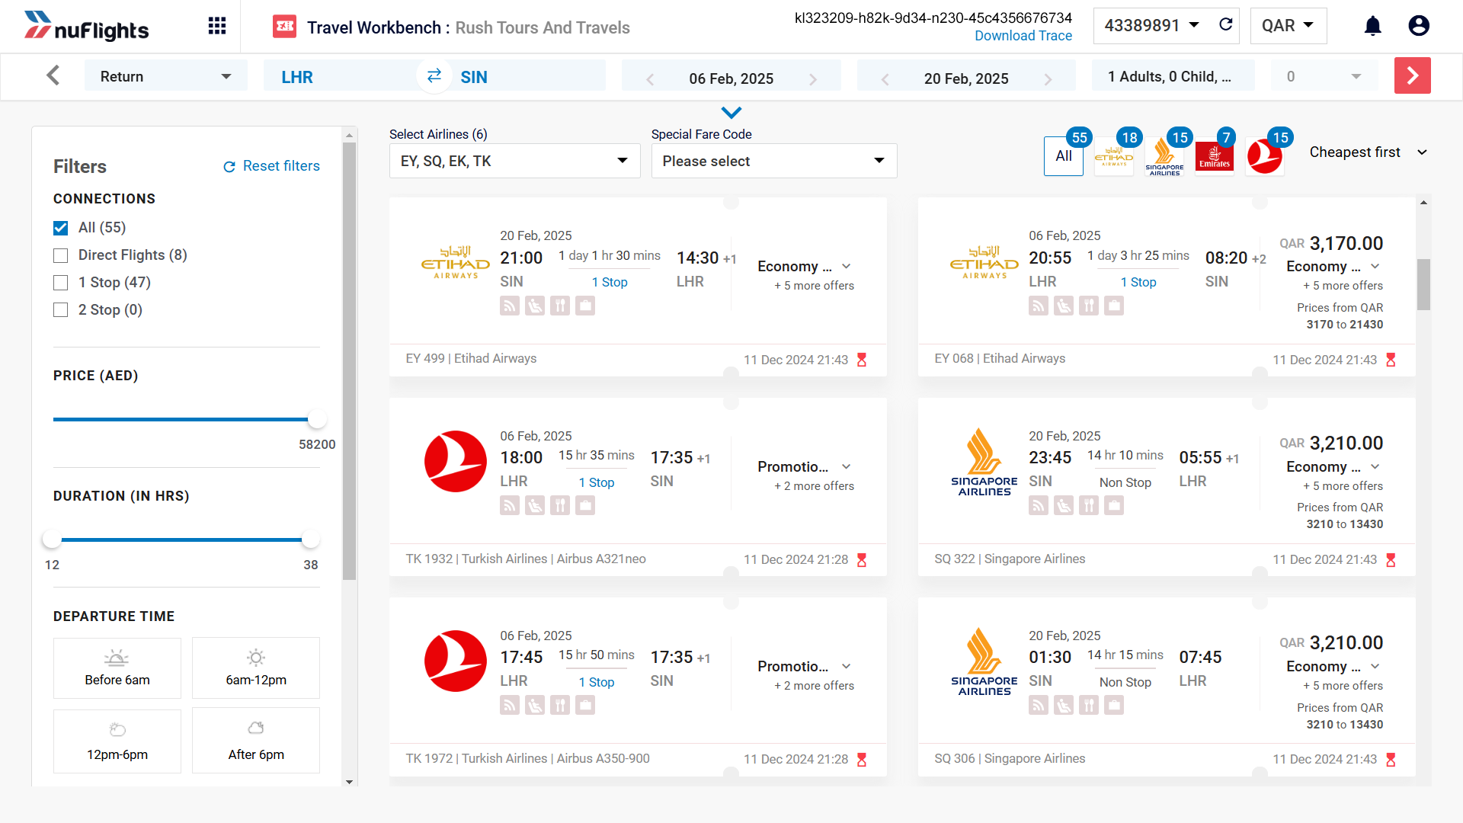Viewport: 1463px width, 823px height.
Task: Open + 2 more offers on TK 1932
Action: tap(814, 486)
